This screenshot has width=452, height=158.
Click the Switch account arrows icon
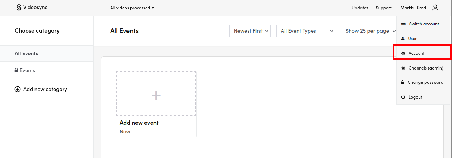click(x=403, y=24)
